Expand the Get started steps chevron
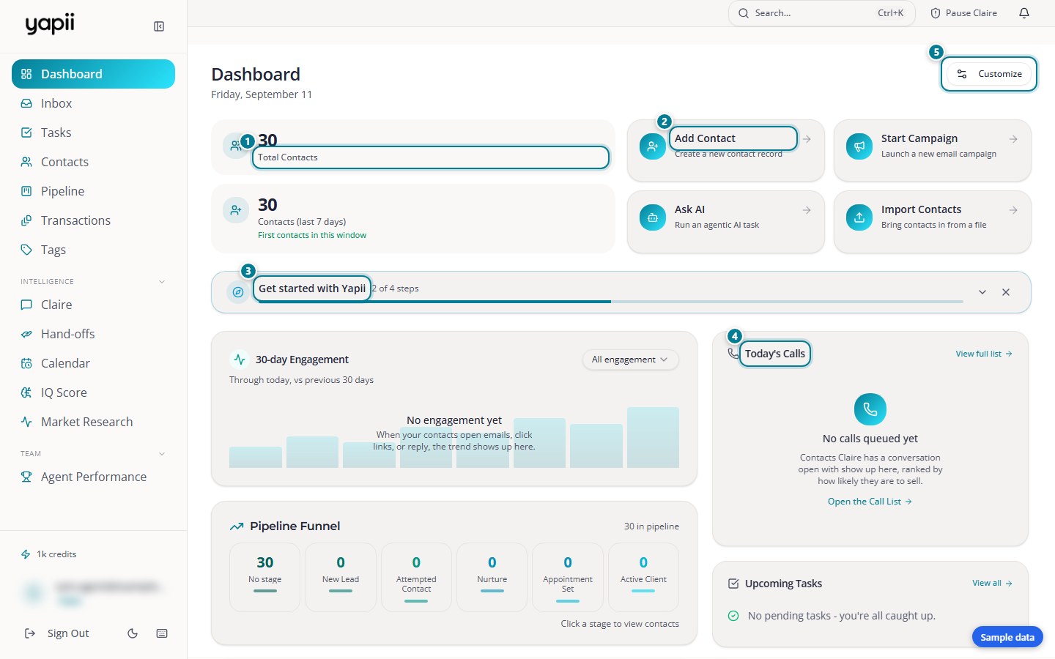 [x=982, y=292]
